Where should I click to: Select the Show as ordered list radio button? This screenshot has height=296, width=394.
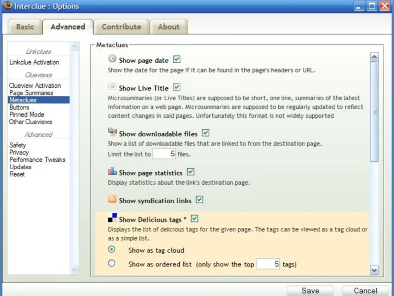(112, 263)
